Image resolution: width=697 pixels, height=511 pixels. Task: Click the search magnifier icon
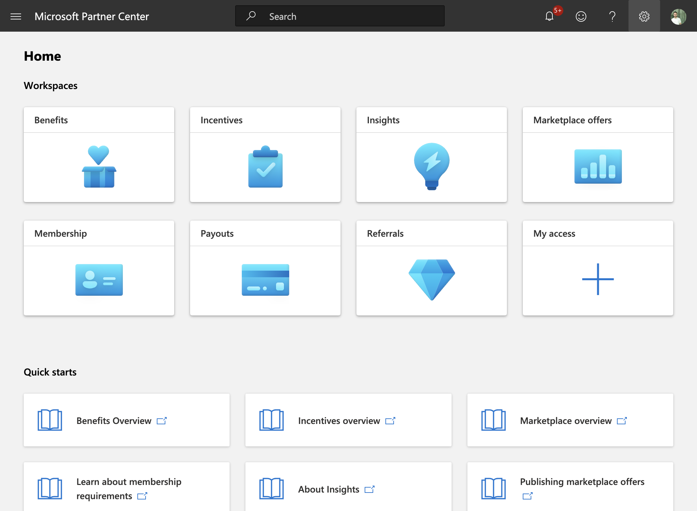point(251,16)
